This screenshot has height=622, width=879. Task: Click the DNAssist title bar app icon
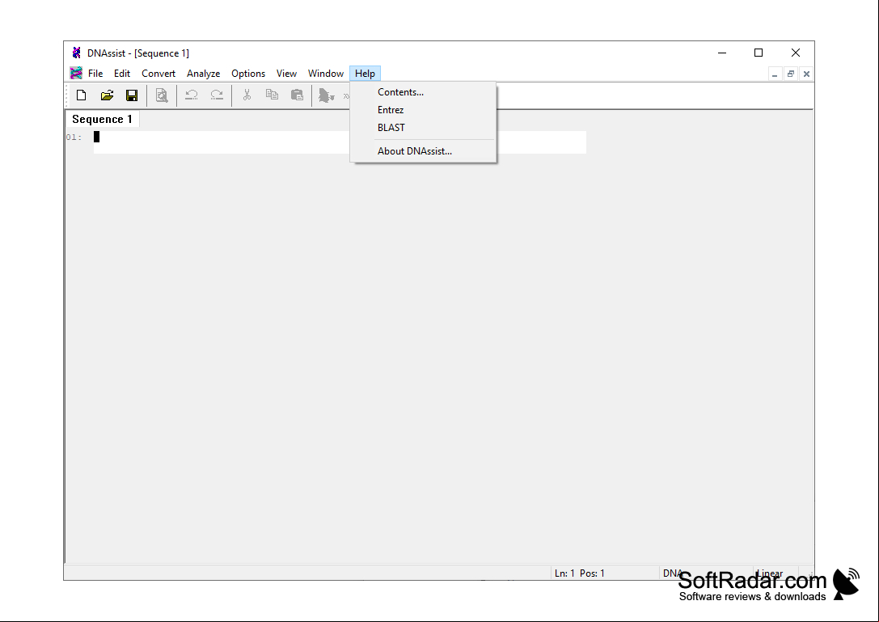76,53
